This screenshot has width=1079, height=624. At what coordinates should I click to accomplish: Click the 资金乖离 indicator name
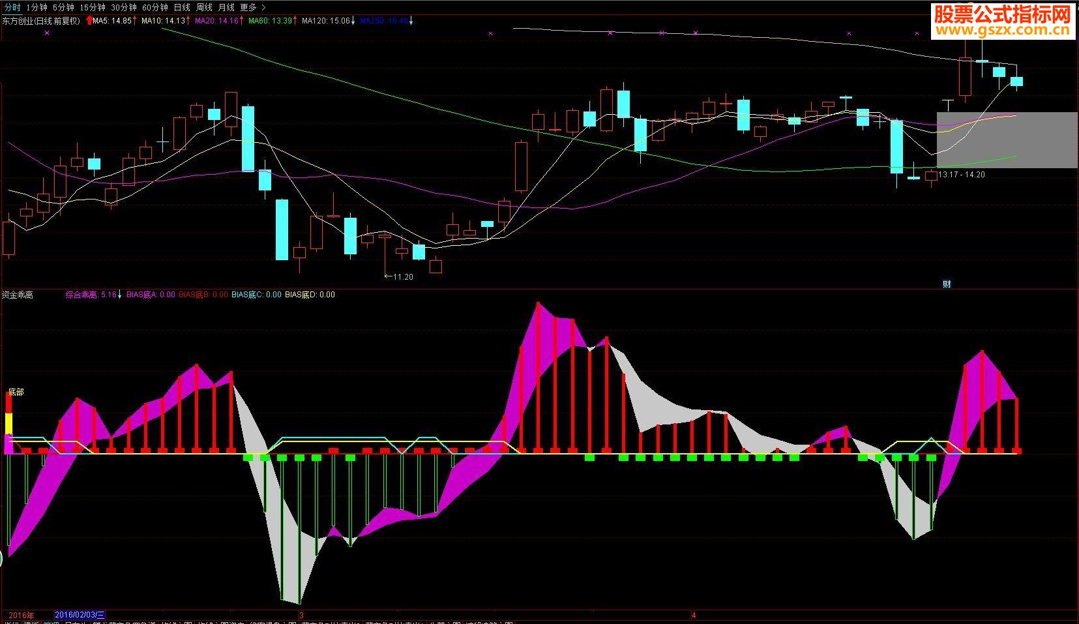tap(18, 295)
